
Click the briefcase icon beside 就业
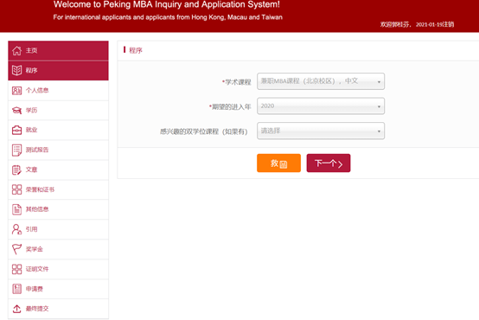(16, 131)
